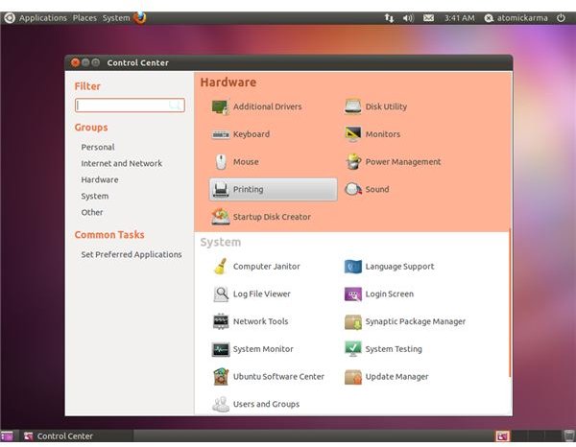Click the Show Desktop icon
Viewport: 576px width, 447px height.
coord(7,436)
